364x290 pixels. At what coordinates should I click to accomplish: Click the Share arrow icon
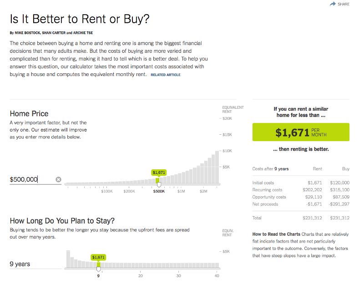333,4
